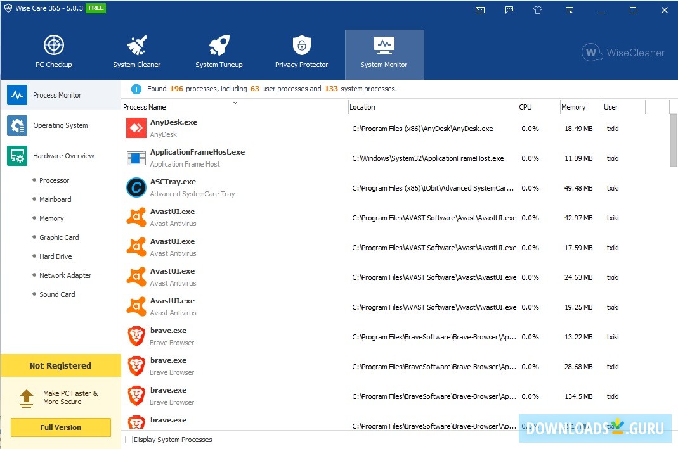Click the mail envelope icon in title bar
This screenshot has height=449, width=678.
tap(480, 10)
